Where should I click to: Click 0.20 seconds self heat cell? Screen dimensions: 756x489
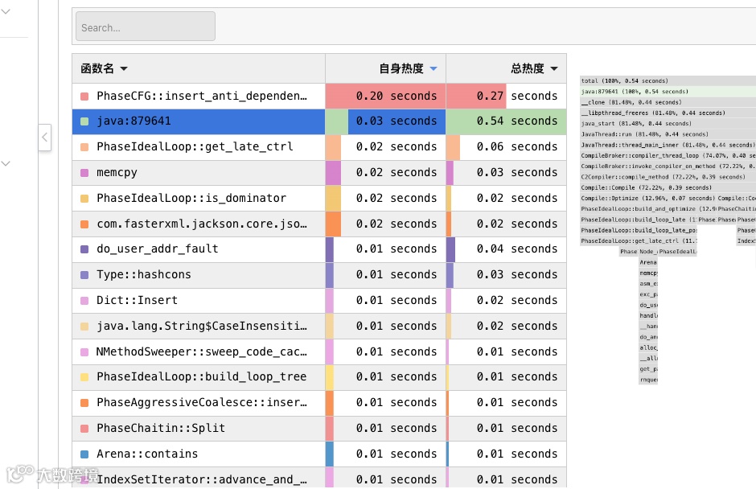point(386,96)
